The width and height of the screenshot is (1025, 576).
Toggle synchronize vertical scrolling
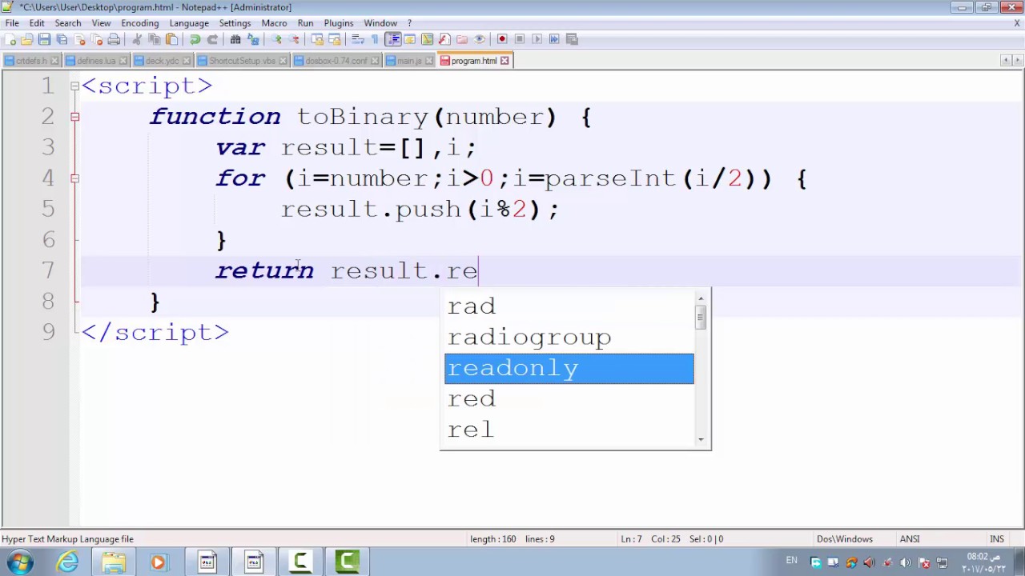tap(317, 39)
